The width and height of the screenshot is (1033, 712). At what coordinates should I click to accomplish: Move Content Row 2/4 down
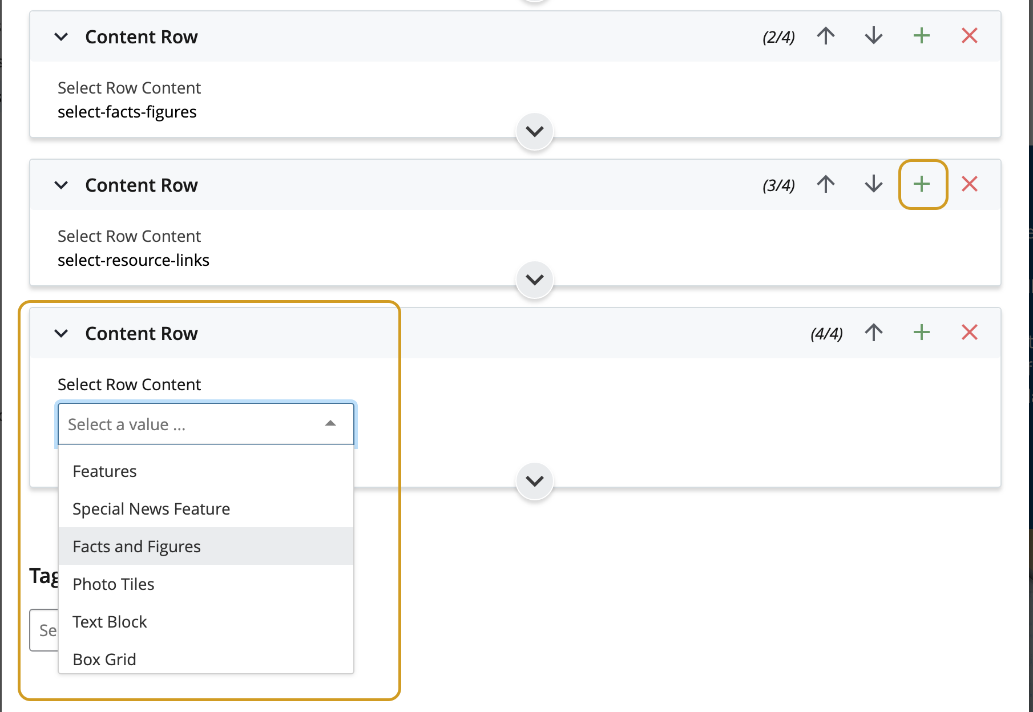873,37
